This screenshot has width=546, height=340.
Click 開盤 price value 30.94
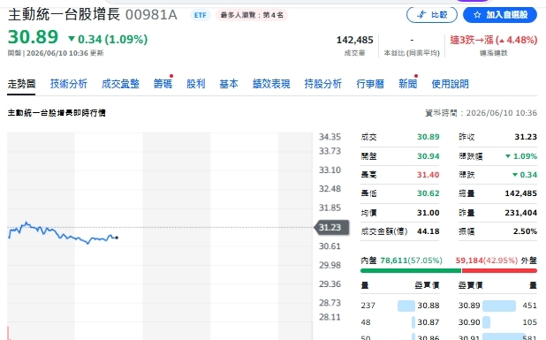click(x=428, y=156)
